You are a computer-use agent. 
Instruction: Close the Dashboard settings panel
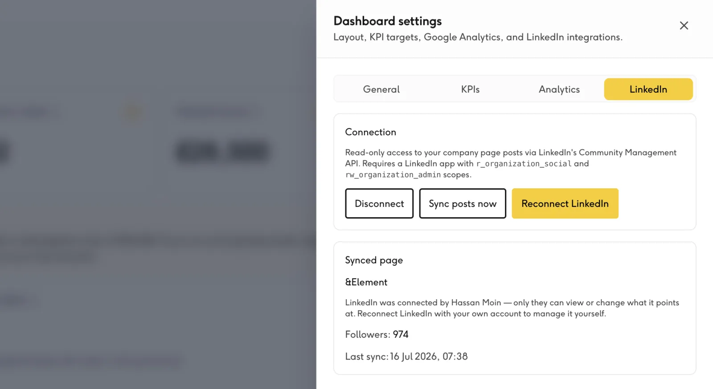point(684,25)
